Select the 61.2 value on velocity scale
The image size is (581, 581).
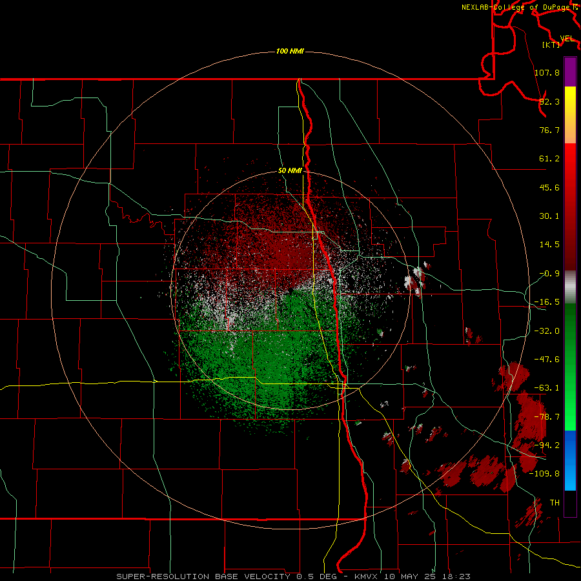pos(549,159)
